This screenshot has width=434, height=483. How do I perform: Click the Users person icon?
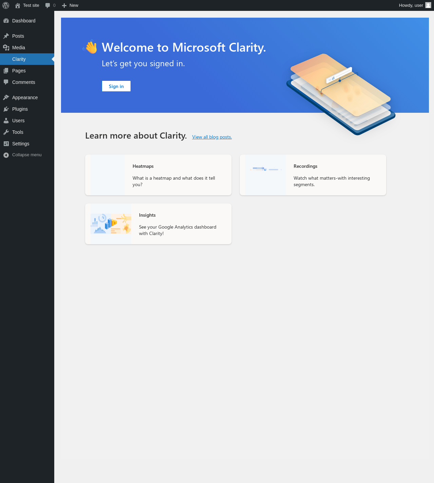pos(6,121)
